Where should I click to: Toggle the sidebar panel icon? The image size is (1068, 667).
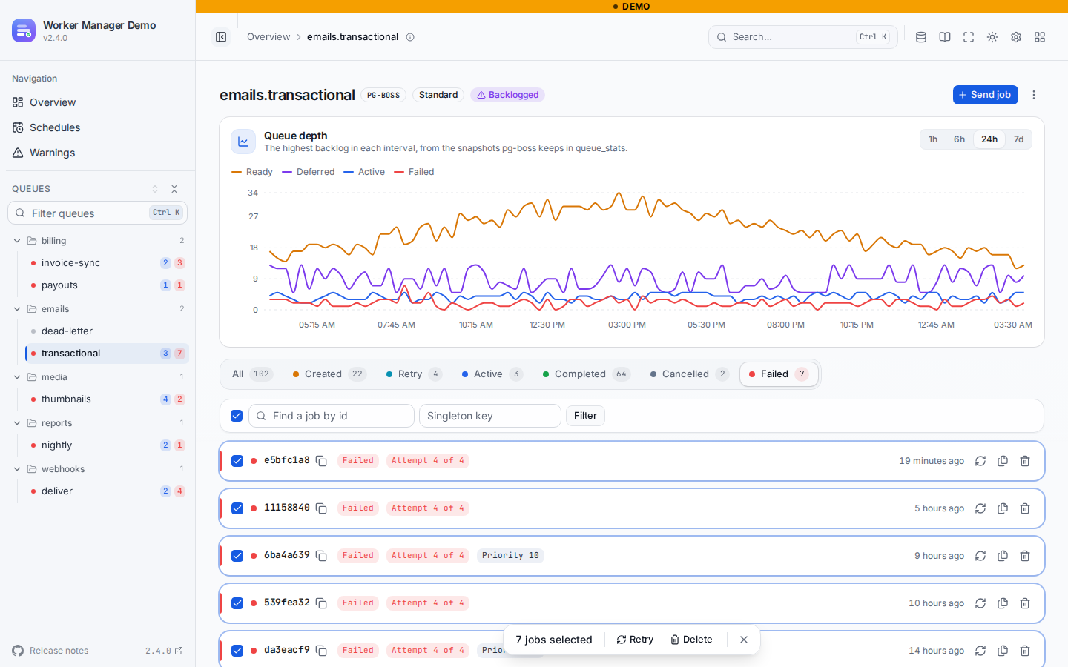coord(221,37)
